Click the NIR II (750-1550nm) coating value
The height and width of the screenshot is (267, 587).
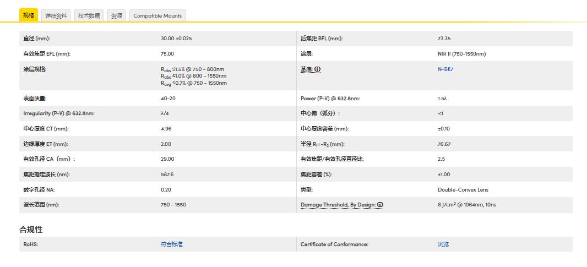click(461, 54)
